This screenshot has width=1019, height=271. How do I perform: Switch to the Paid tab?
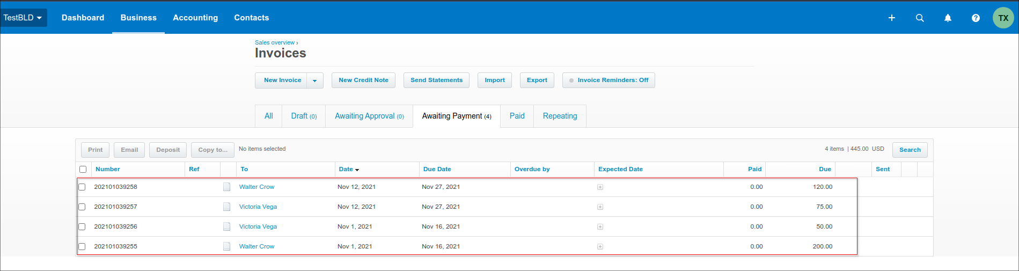pos(517,116)
